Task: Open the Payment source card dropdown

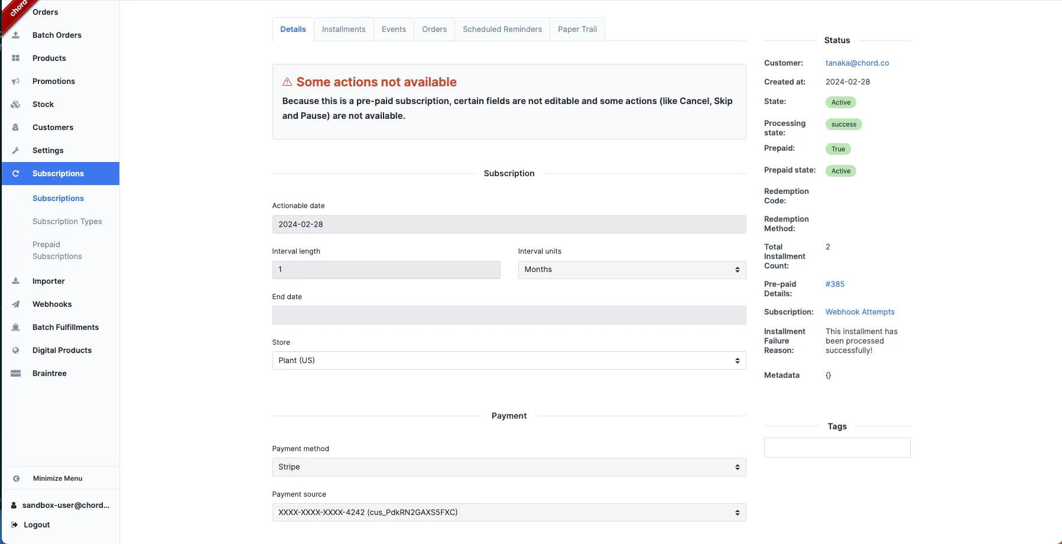Action: pyautogui.click(x=509, y=513)
